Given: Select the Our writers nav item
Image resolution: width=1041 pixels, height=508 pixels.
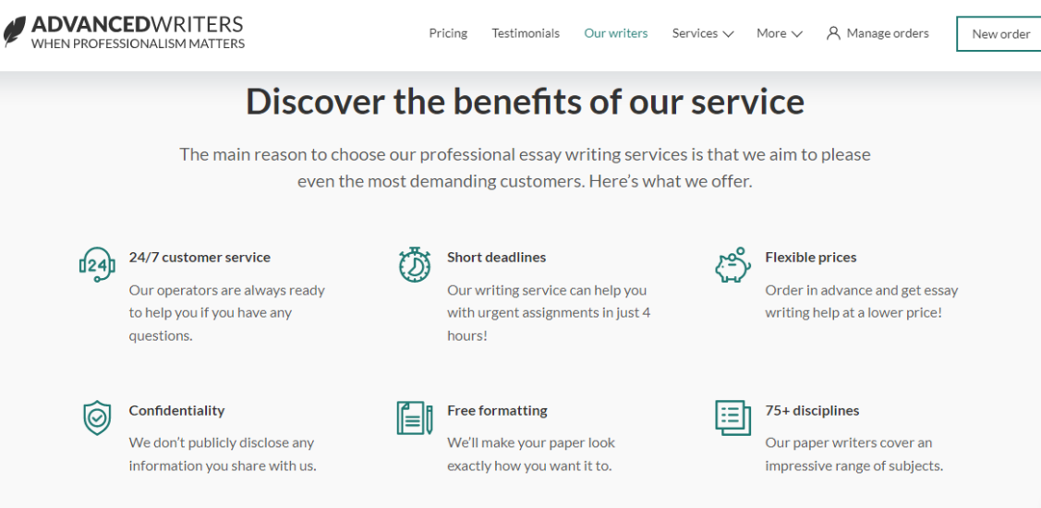Looking at the screenshot, I should point(616,33).
